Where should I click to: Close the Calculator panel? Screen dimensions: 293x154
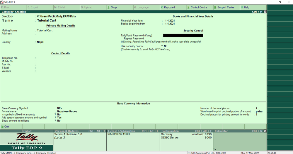click(265, 131)
